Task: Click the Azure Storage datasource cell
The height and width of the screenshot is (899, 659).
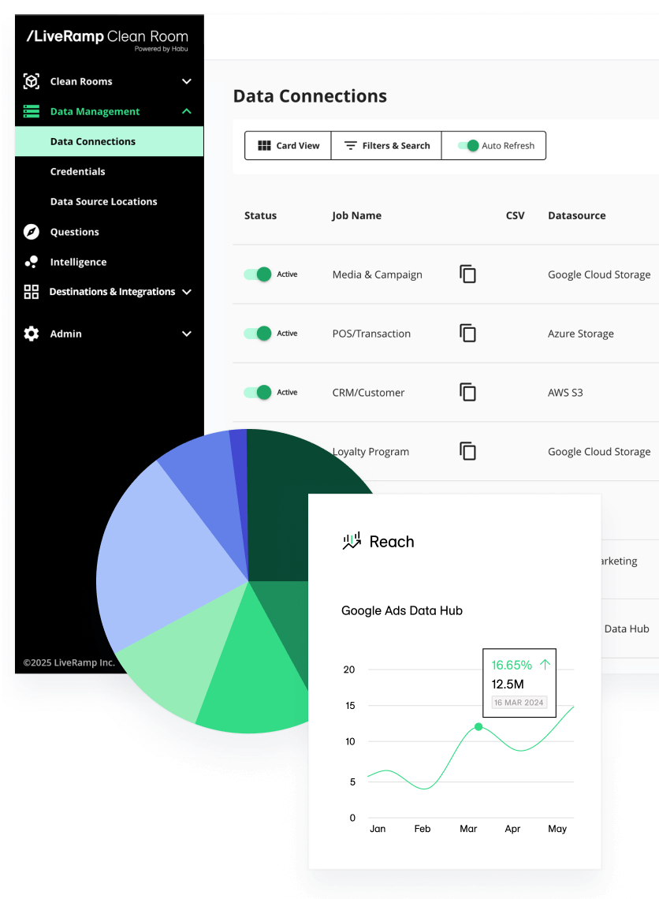Action: point(580,334)
